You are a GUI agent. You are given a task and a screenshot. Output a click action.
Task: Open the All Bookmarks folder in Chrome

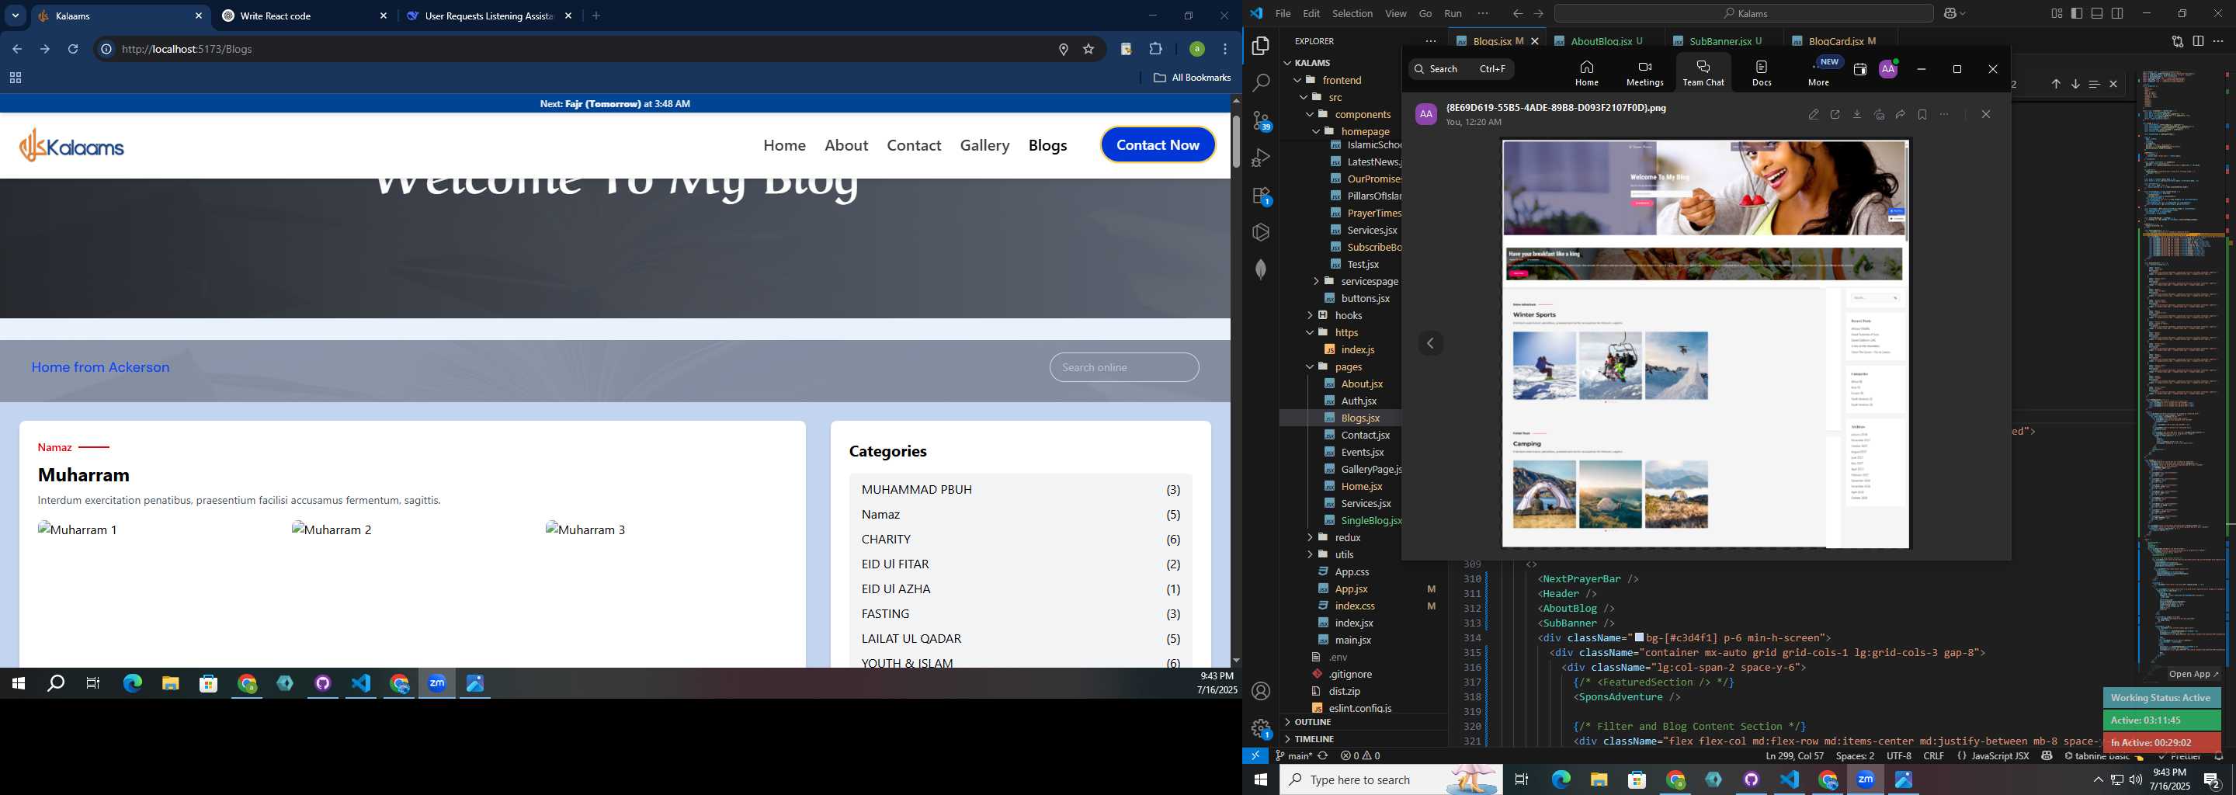[1192, 78]
